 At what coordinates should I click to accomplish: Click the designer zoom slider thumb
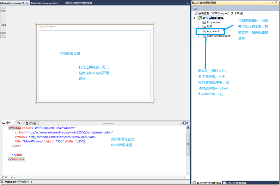[x=3, y=25]
